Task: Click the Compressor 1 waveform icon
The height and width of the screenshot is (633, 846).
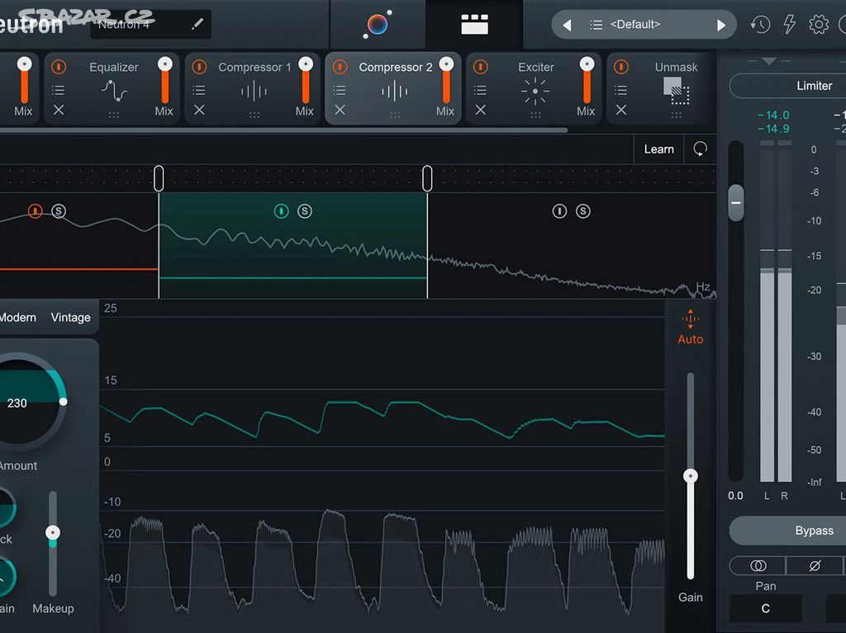Action: 254,91
